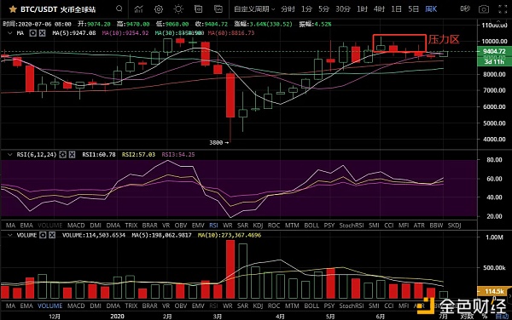Click the MA(5):9247.08 legend value
Screen dimensions: 512x320
point(74,33)
